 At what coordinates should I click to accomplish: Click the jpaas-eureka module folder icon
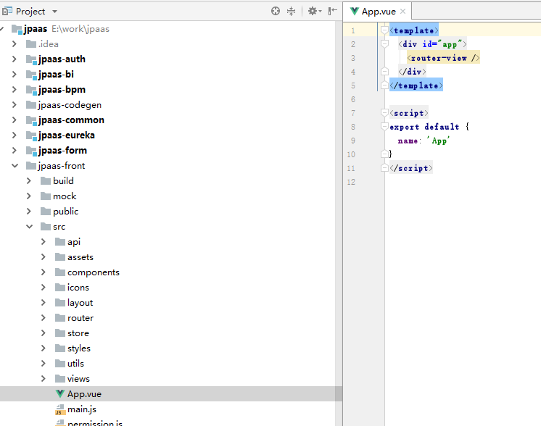point(31,135)
